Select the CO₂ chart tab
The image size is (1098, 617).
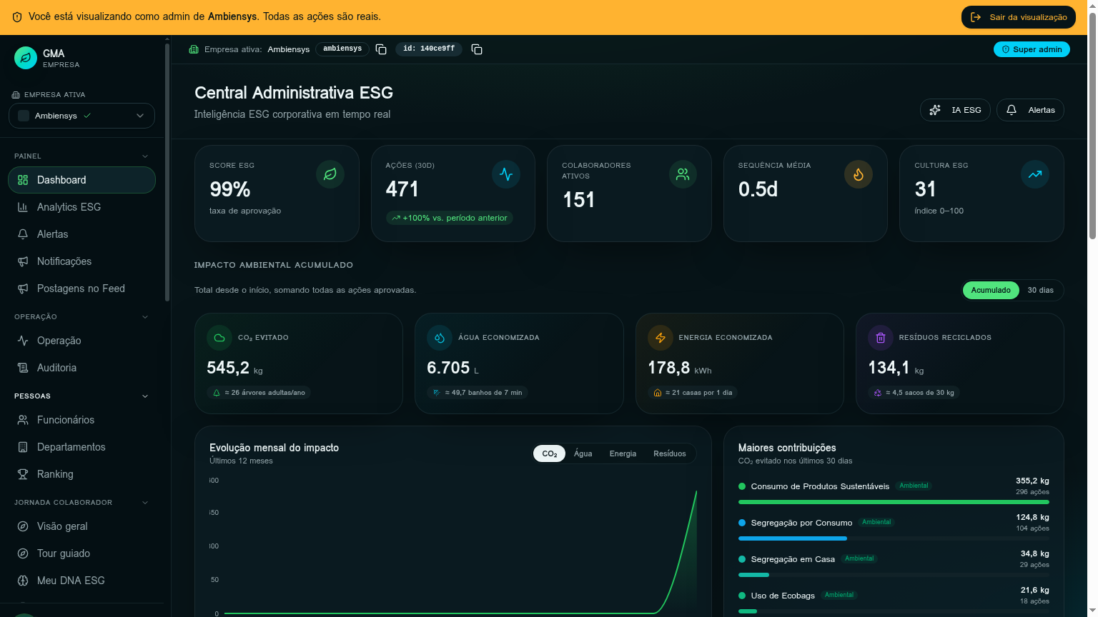point(550,453)
